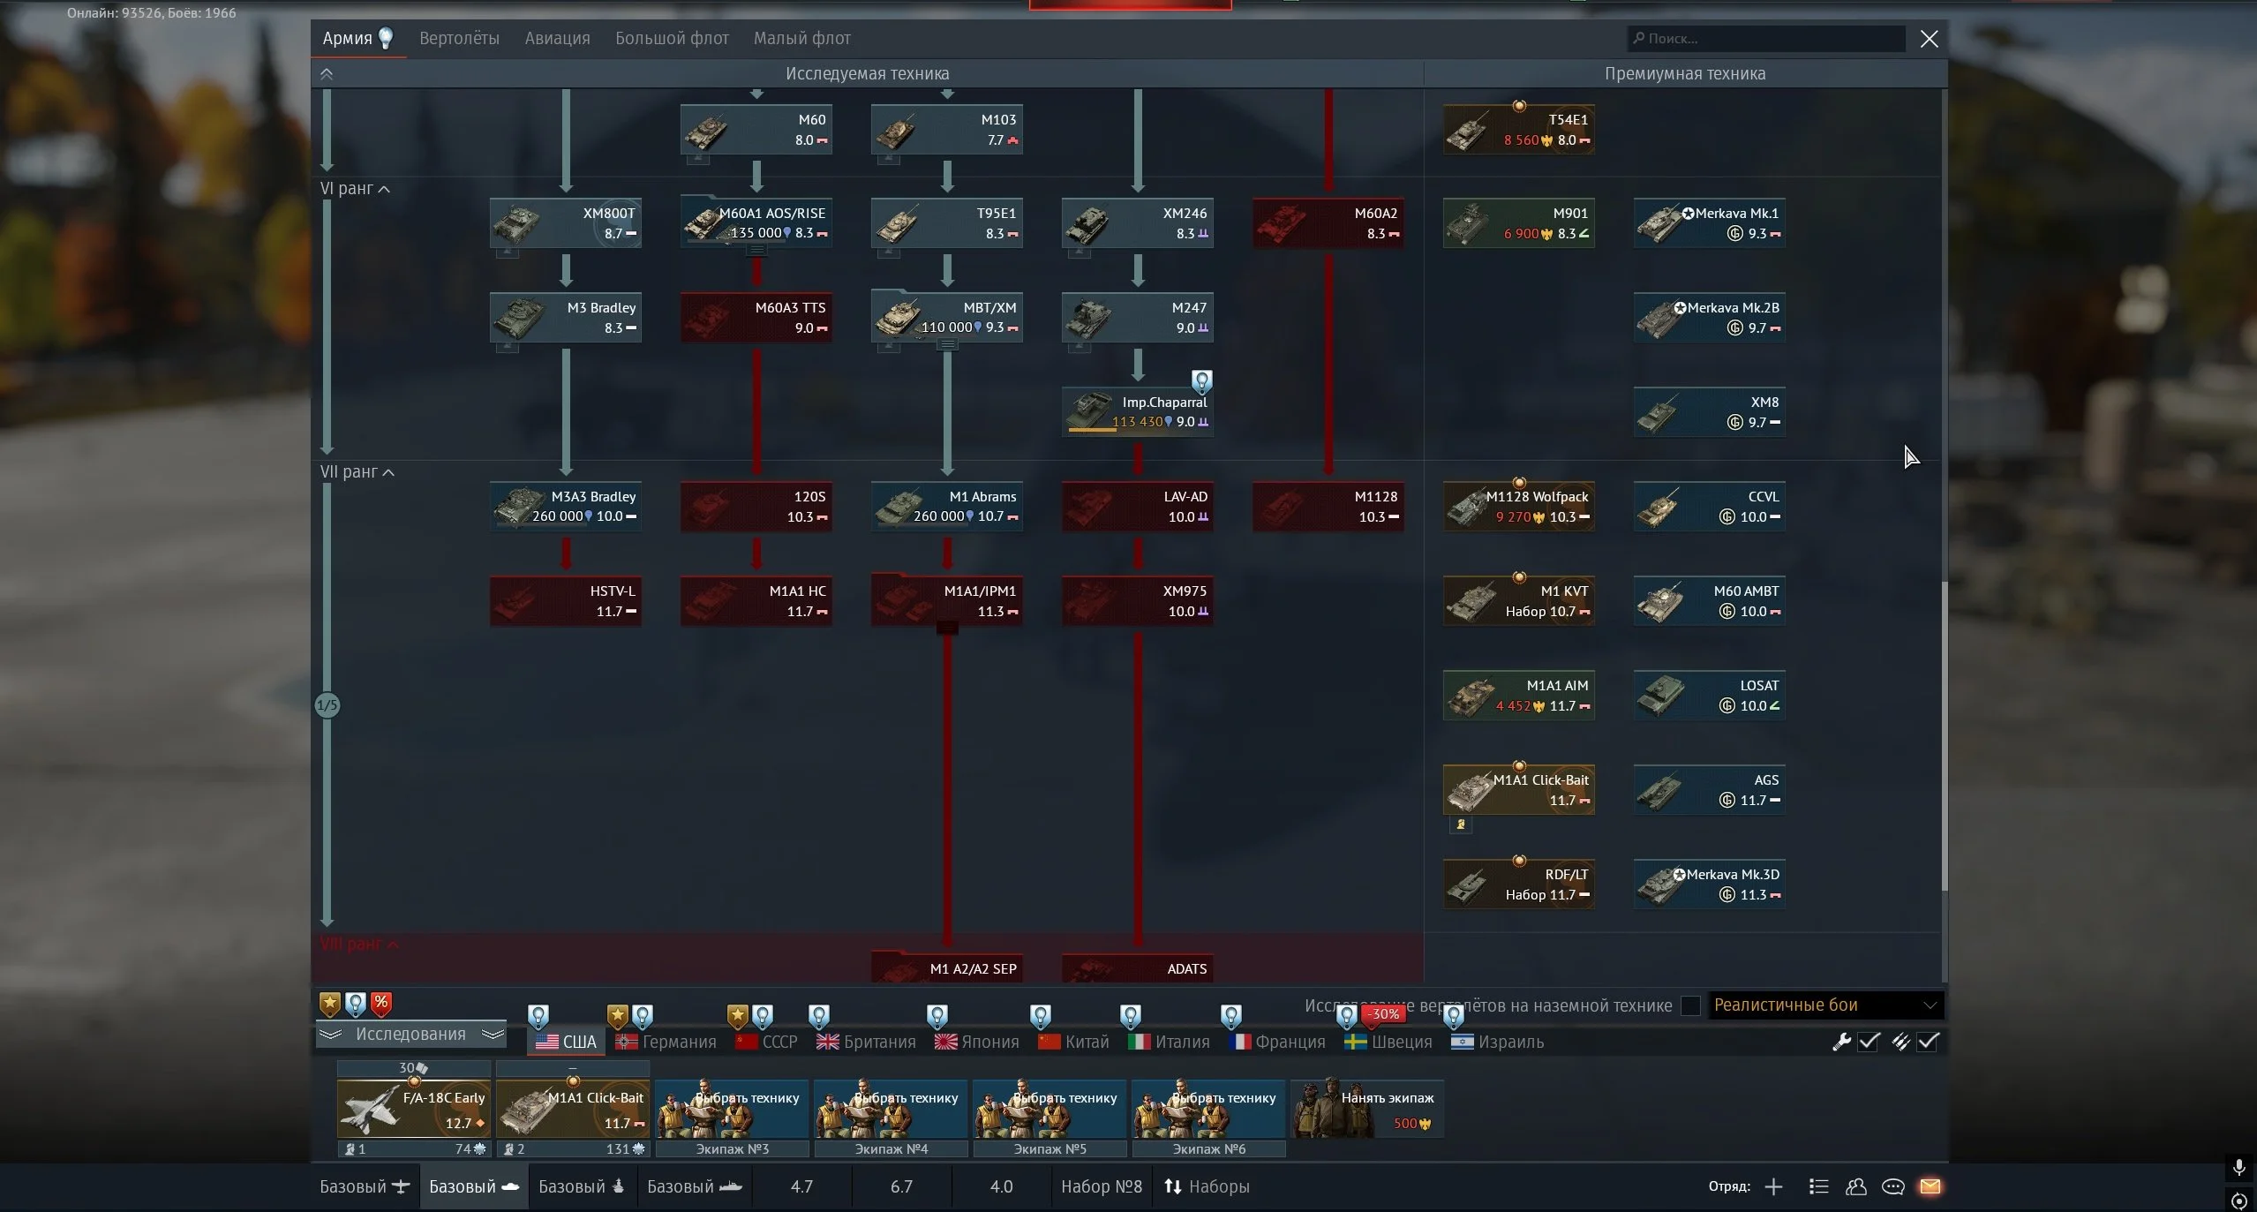Toggle the microphone voice chat icon
This screenshot has height=1212, width=2257.
tap(2238, 1168)
